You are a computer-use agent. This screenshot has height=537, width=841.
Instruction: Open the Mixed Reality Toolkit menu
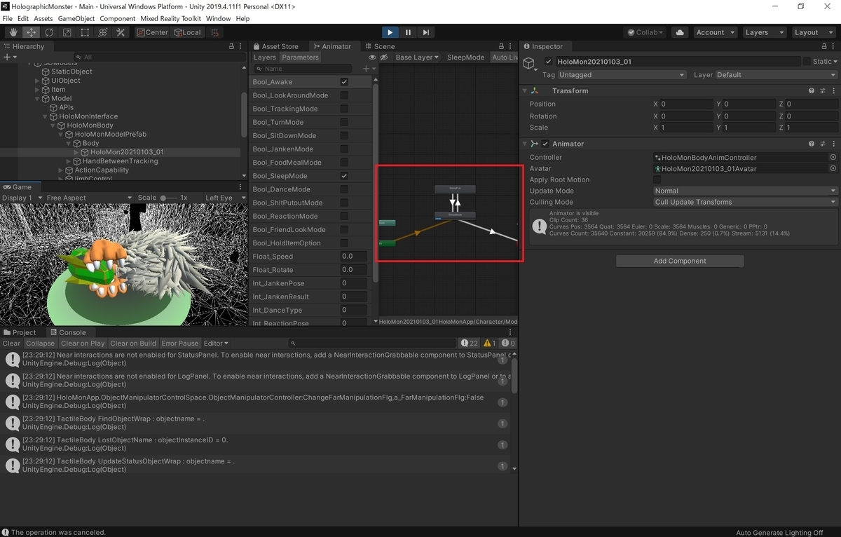171,18
